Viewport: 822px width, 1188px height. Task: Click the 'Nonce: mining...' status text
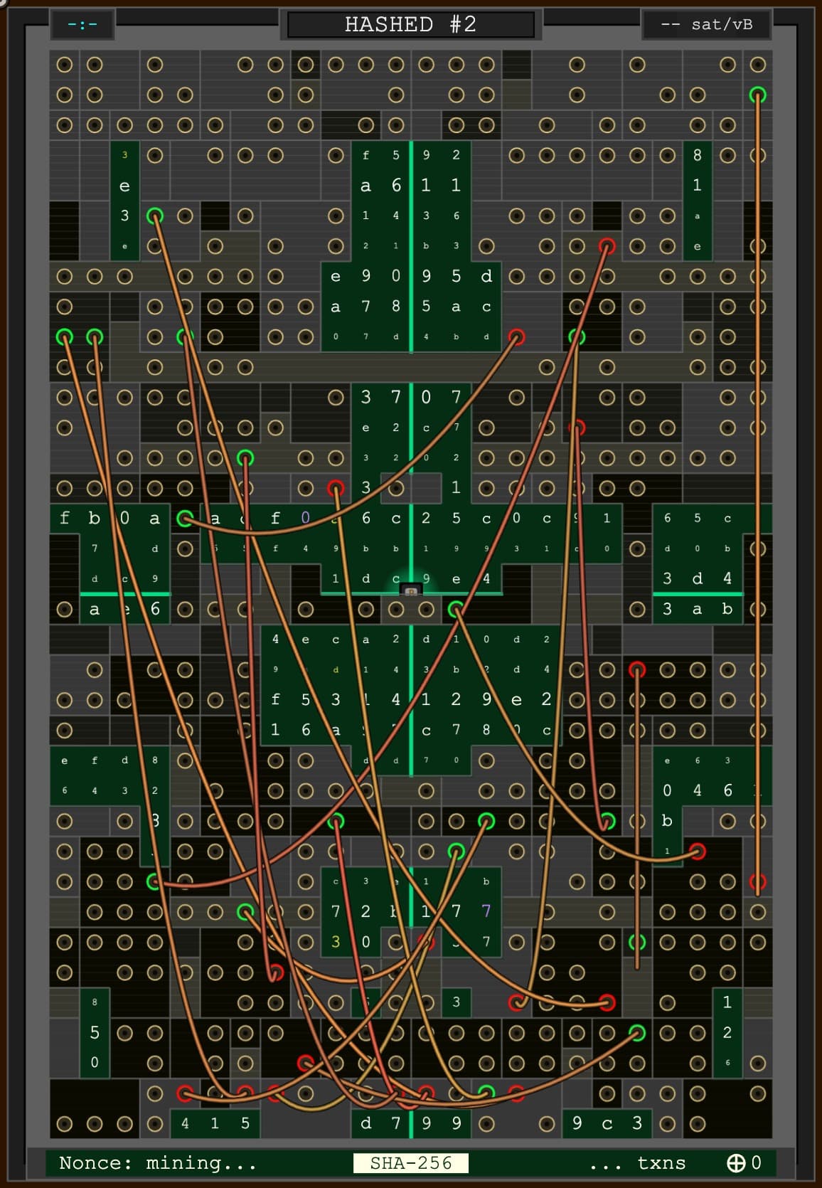tap(157, 1162)
